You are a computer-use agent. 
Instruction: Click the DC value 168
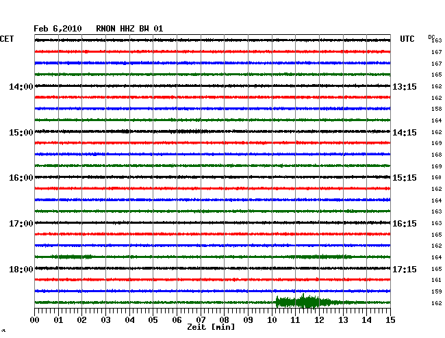pyautogui.click(x=437, y=155)
